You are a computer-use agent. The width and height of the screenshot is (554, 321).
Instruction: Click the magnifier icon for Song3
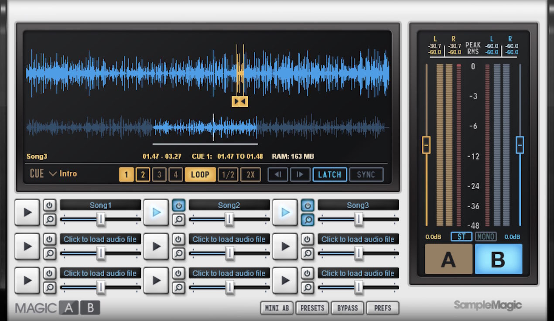(x=308, y=219)
